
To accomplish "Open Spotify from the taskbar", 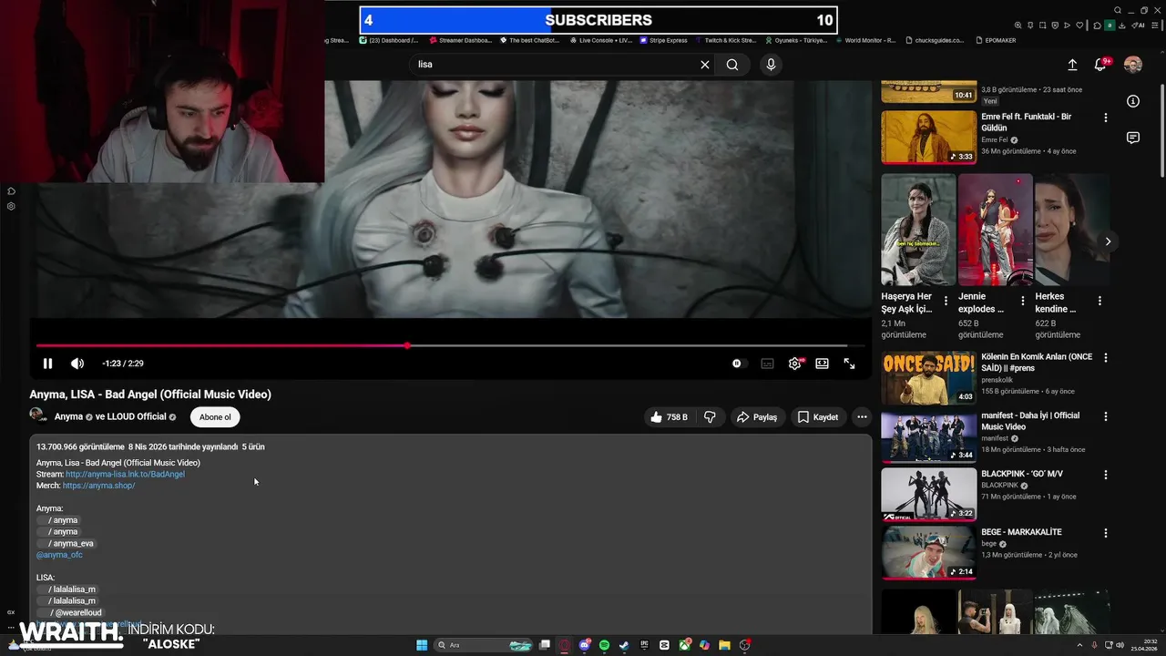I will [x=605, y=645].
